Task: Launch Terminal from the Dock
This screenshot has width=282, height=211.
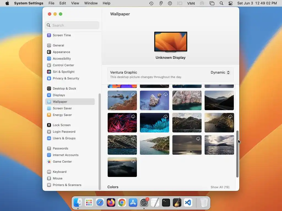Action: [x=166, y=202]
